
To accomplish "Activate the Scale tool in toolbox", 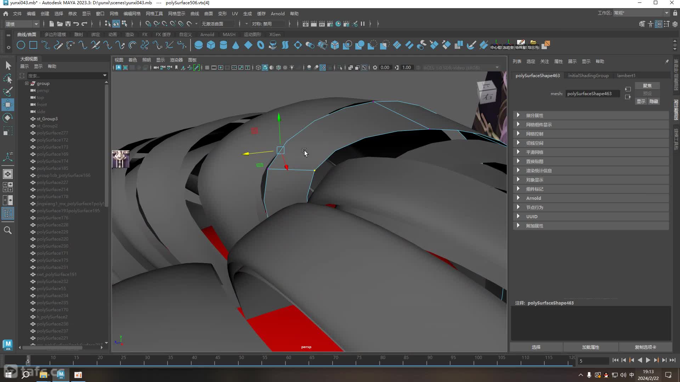I will tap(8, 131).
